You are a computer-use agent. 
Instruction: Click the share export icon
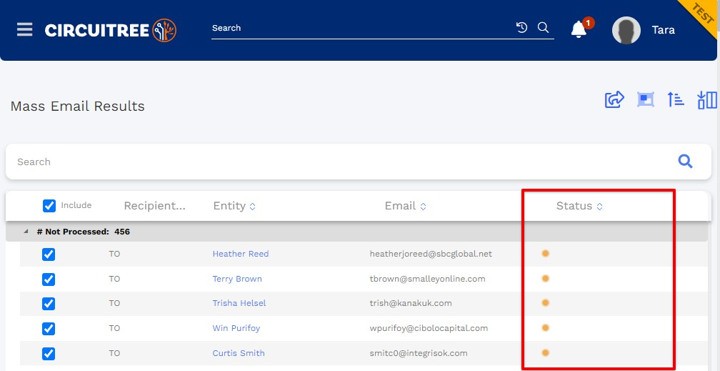(x=614, y=99)
